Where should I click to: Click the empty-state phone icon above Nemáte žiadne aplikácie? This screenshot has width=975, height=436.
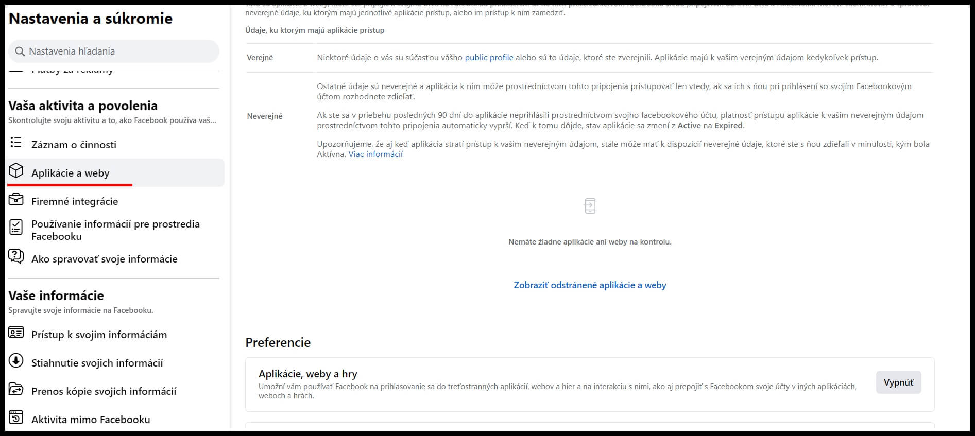point(590,206)
